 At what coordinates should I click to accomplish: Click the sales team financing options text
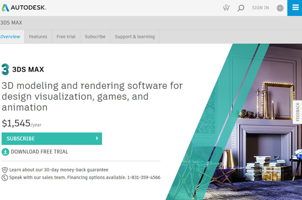click(85, 177)
